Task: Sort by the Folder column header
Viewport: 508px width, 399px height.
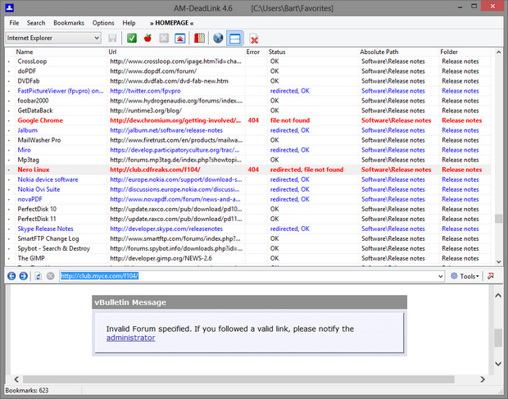Action: point(465,52)
